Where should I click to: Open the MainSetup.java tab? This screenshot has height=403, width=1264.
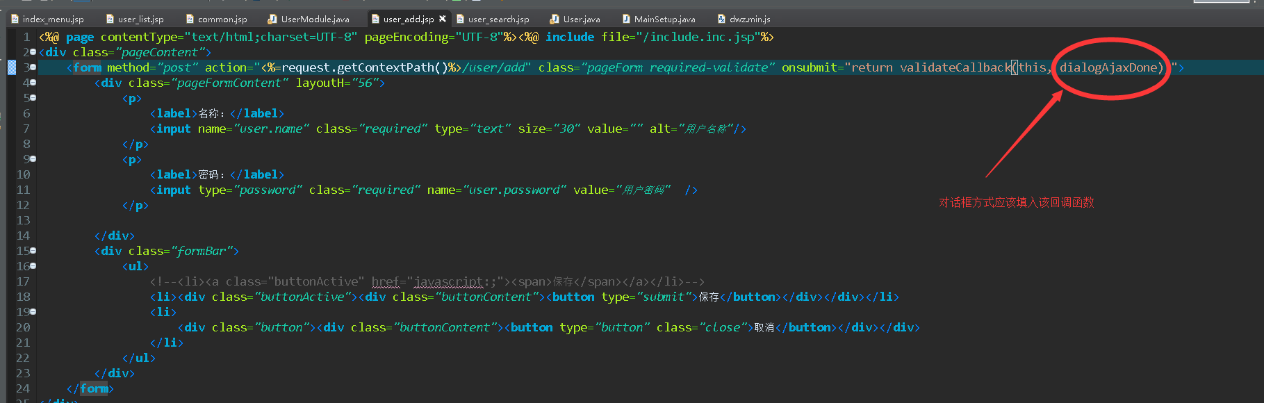(664, 19)
